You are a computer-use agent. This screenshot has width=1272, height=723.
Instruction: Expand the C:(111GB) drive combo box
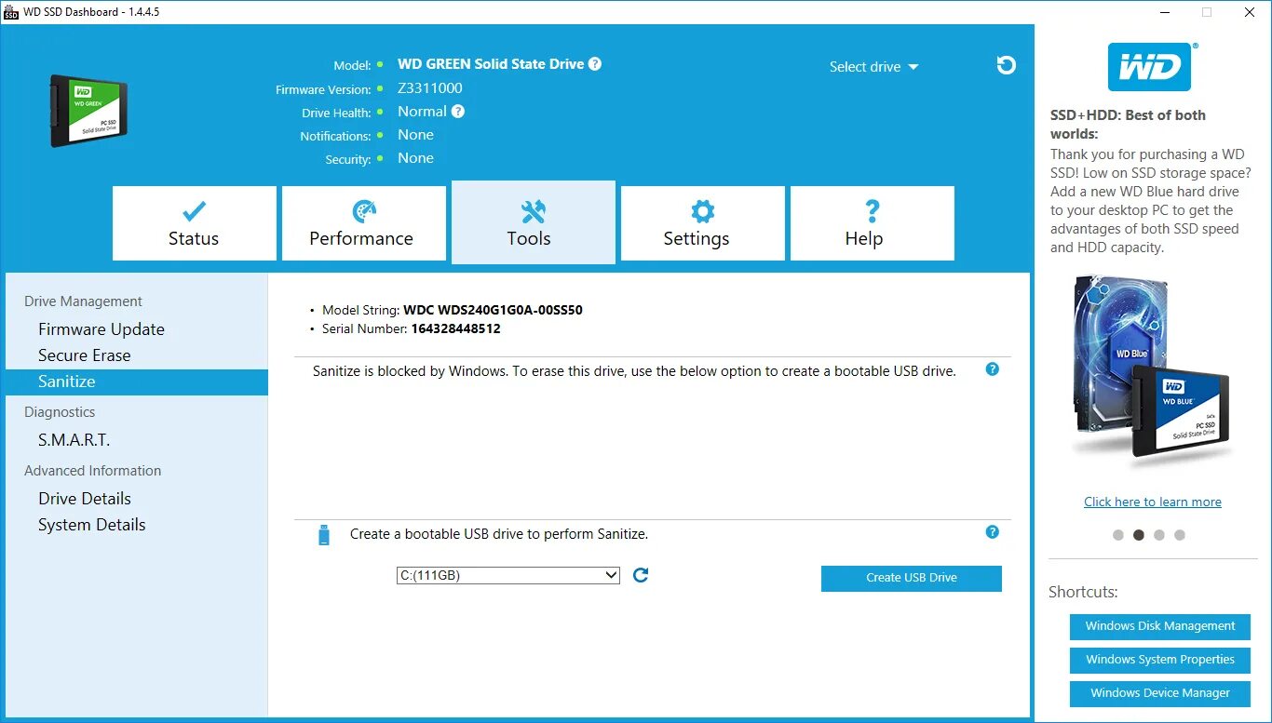tap(508, 575)
